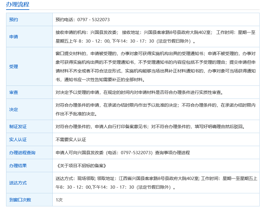266x211 pixels.
Task: Click the 申请 row label
Action: (14, 37)
